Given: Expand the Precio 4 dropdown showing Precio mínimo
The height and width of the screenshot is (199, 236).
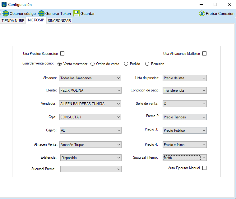Looking at the screenshot, I should (x=184, y=145).
